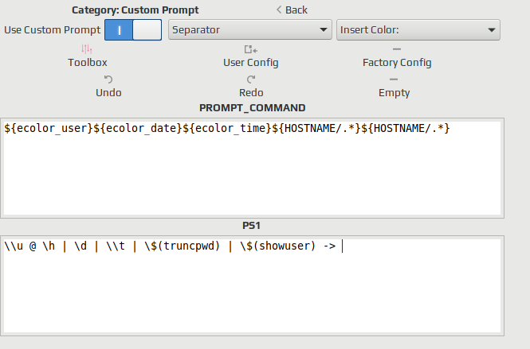
Task: Toggle the Use Custom Prompt switch
Action: [133, 29]
